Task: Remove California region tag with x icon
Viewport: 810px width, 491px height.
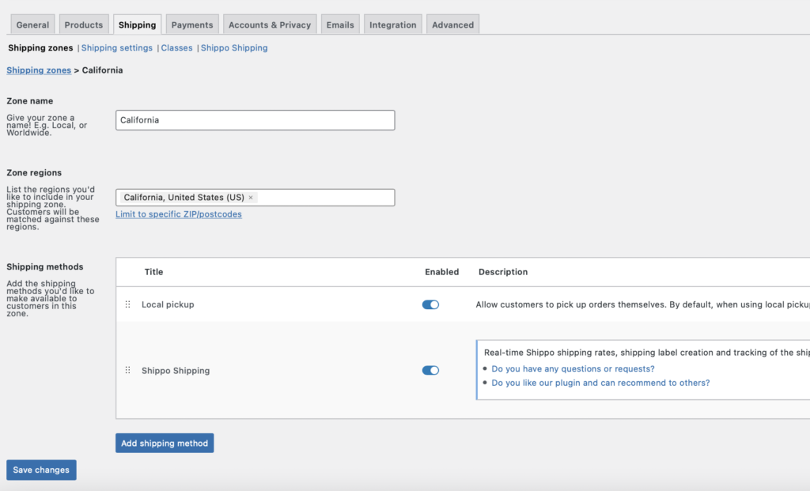Action: pyautogui.click(x=251, y=198)
